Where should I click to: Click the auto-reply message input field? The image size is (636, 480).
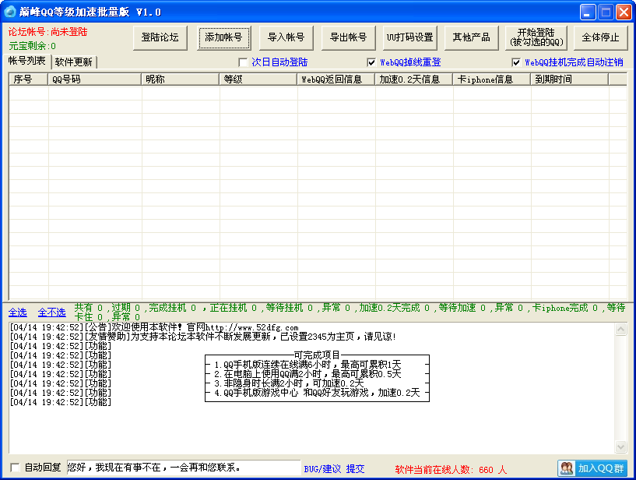(x=184, y=468)
